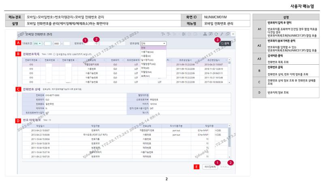The width and height of the screenshot is (324, 182).
Task: Click the 타사이동구분 header in history table
Action: tap(176, 126)
